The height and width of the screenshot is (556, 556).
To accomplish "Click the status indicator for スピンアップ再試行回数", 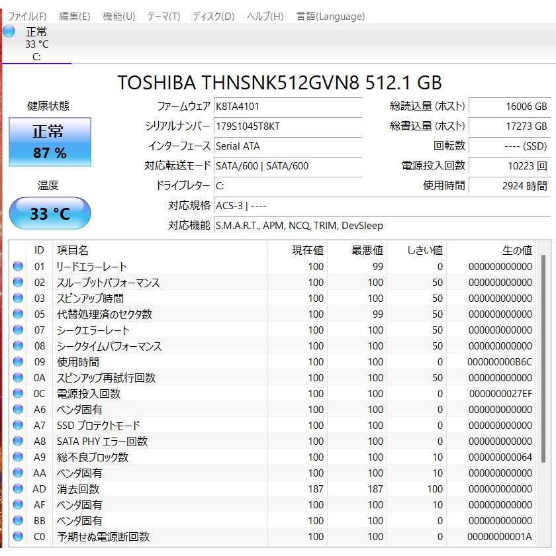I will [x=19, y=377].
